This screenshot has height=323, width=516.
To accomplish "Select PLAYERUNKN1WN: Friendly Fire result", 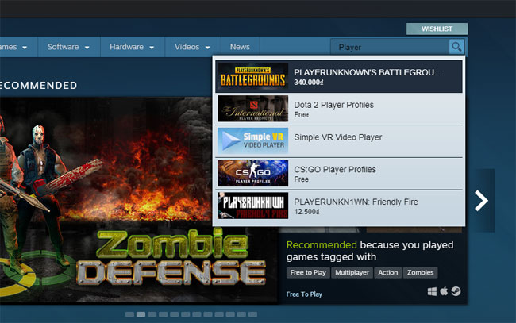I will tap(339, 206).
